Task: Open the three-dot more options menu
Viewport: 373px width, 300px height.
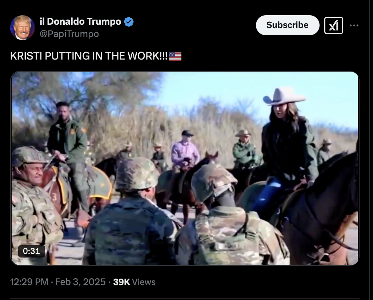Action: (x=354, y=25)
